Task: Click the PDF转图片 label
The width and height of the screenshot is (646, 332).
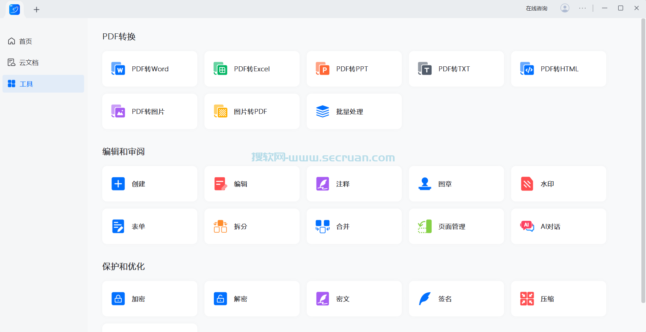Action: 148,111
